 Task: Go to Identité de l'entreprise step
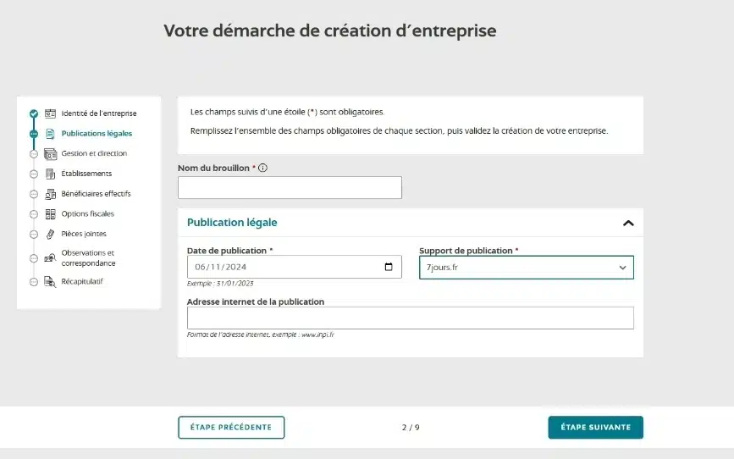tap(99, 113)
